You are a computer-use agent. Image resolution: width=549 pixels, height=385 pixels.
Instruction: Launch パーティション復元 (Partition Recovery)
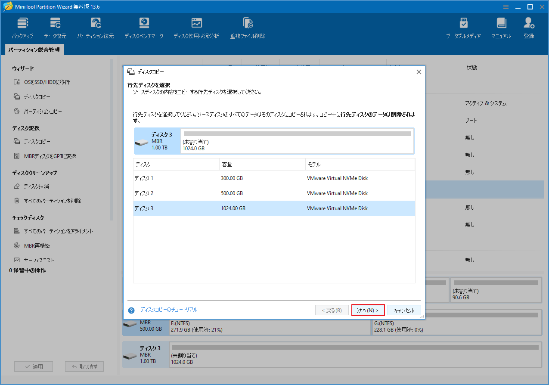[x=95, y=27]
